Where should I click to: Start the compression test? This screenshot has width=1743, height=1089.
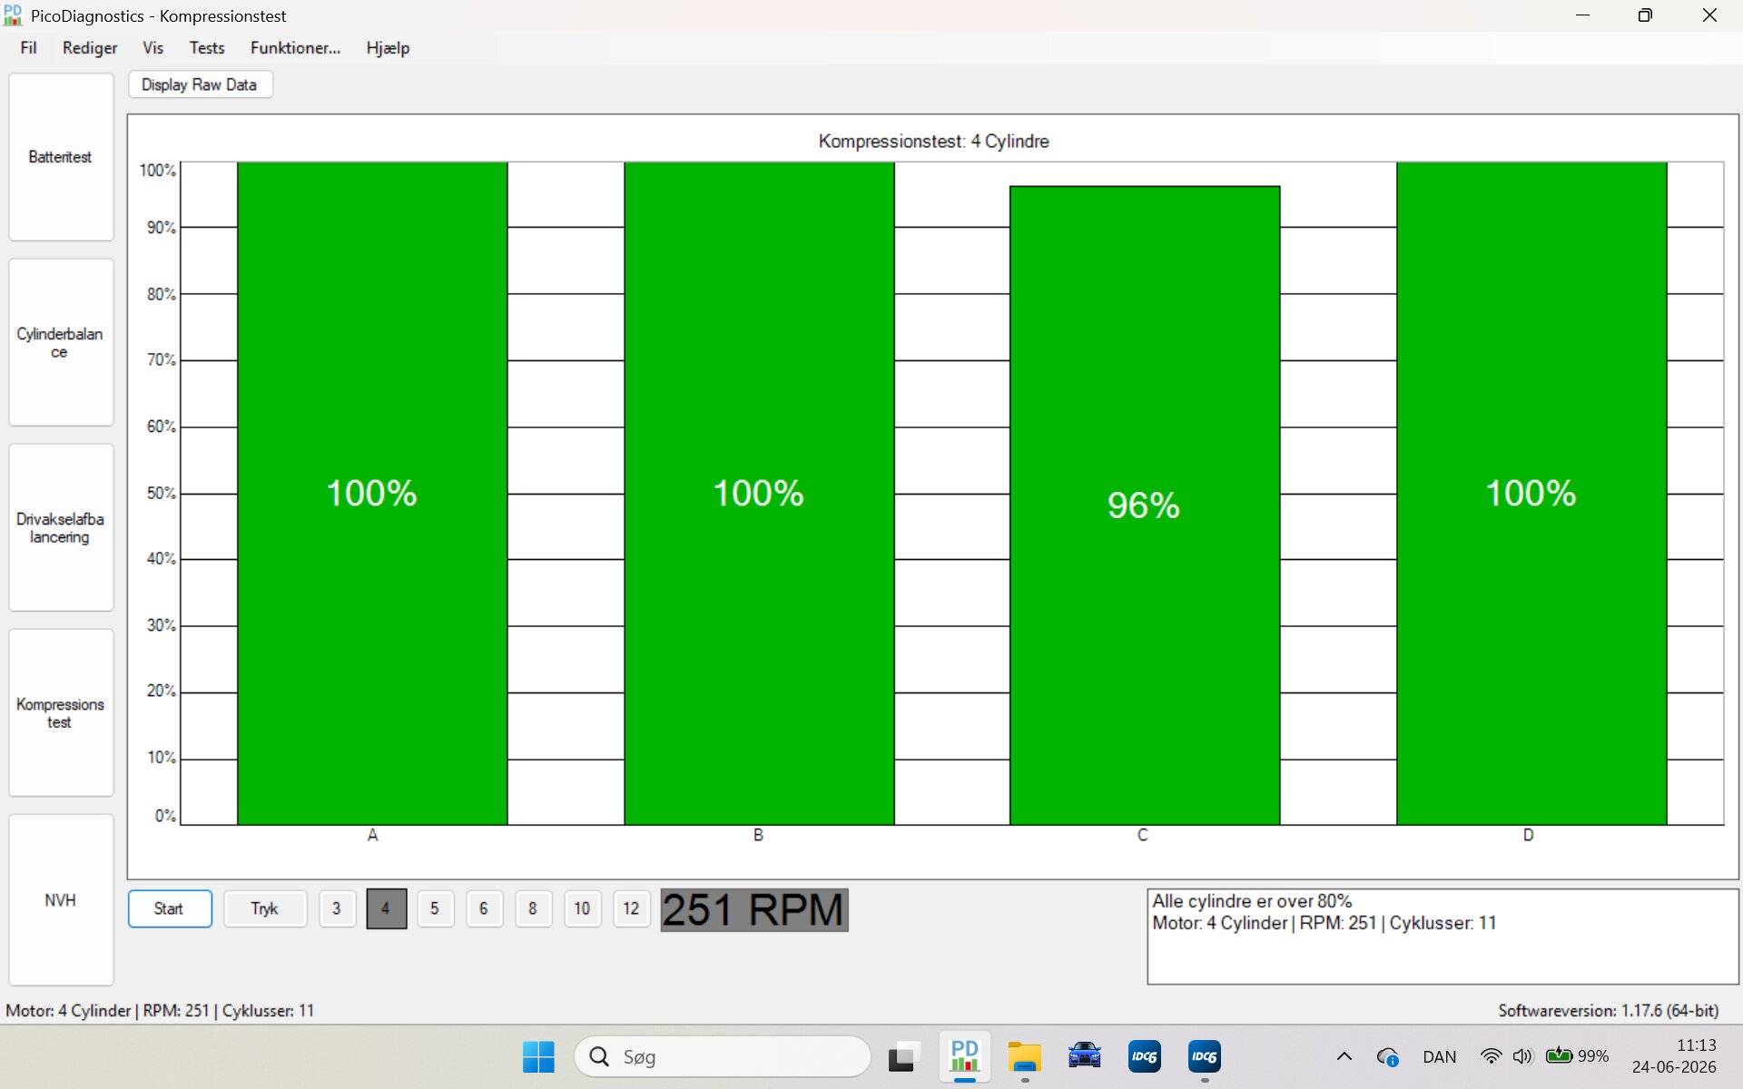(170, 908)
